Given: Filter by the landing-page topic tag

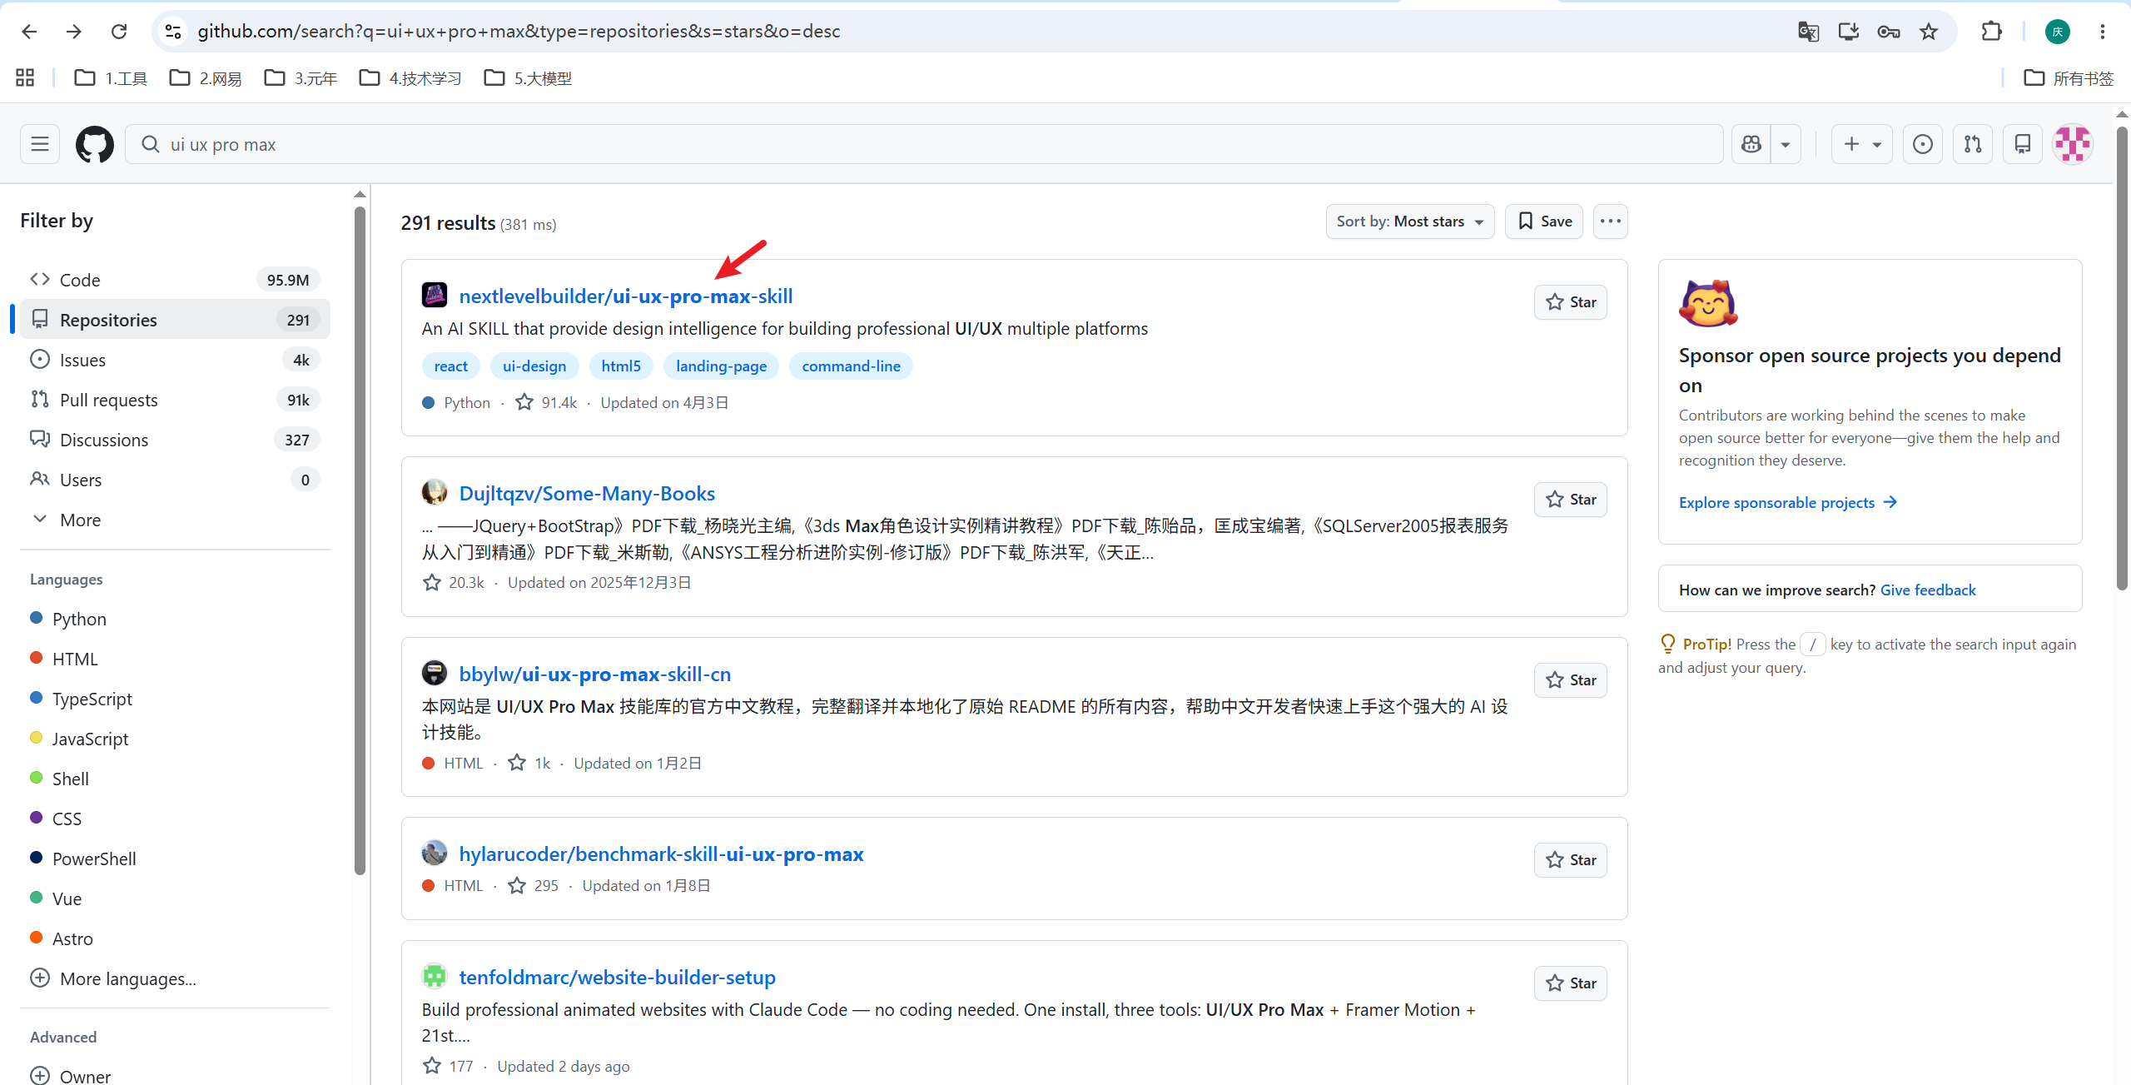Looking at the screenshot, I should point(721,366).
